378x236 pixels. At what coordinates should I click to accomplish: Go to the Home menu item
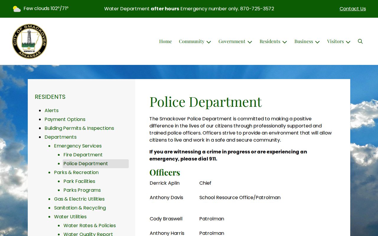(x=165, y=41)
